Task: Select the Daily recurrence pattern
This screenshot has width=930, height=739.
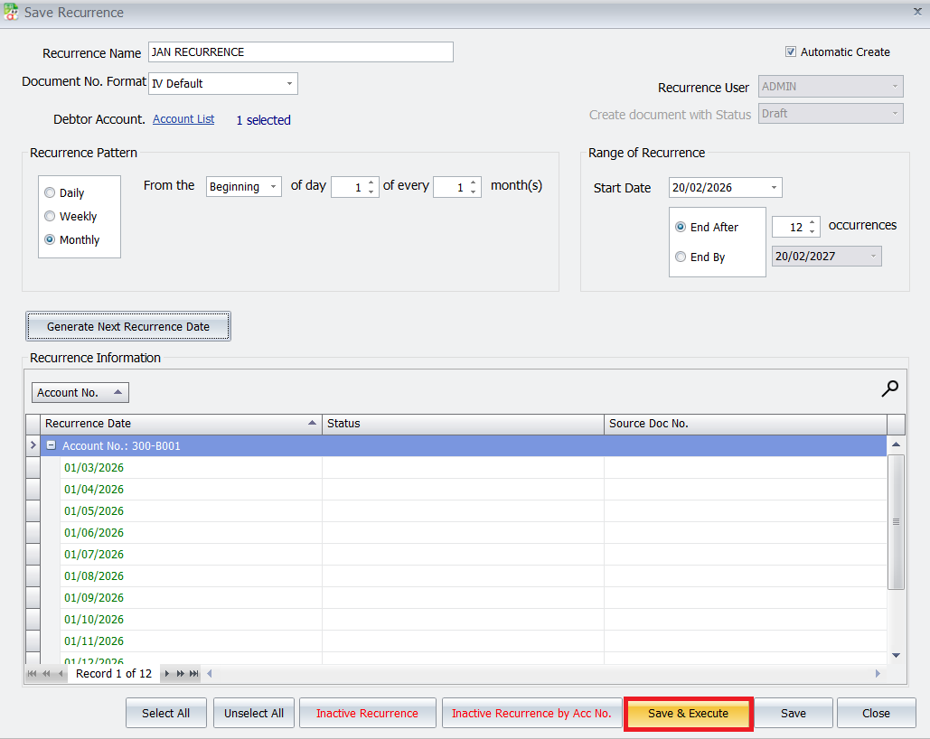Action: click(50, 193)
